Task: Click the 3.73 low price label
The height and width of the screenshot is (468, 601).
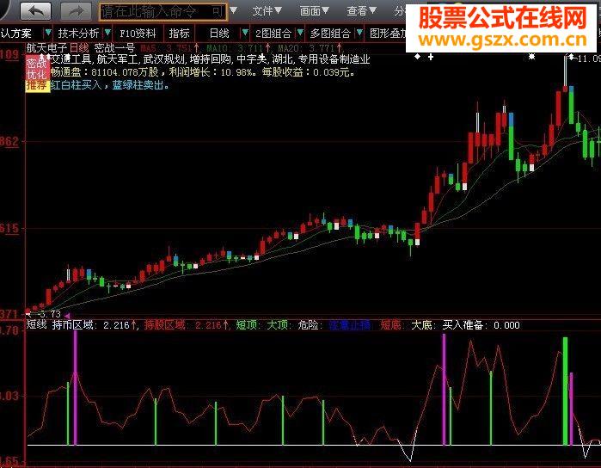Action: (50, 314)
